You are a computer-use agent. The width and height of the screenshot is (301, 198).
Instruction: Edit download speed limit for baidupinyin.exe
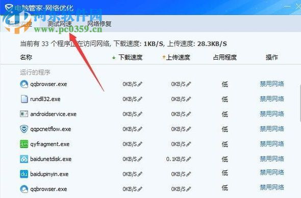pos(140,174)
